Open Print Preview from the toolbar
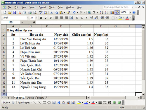The width and height of the screenshot is (146, 110). (35, 13)
